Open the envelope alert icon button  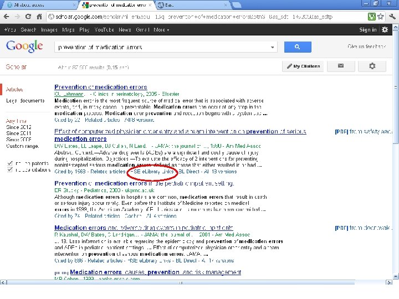coord(341,66)
